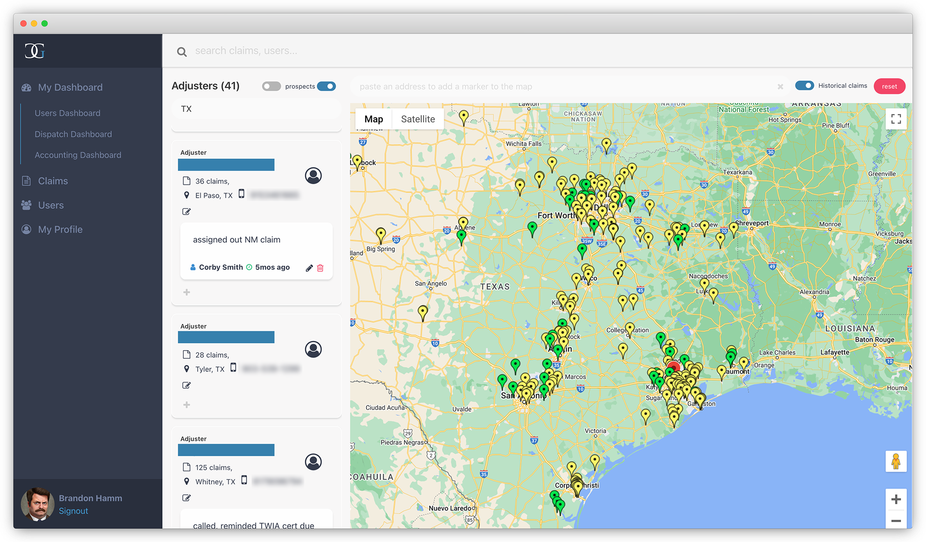Switch map to Satellite view
The height and width of the screenshot is (542, 926).
[x=418, y=119]
